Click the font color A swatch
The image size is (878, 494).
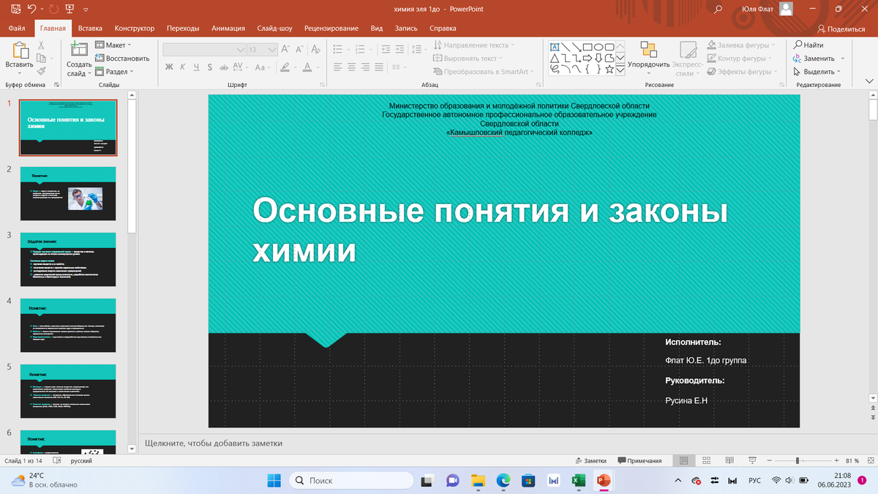click(307, 67)
